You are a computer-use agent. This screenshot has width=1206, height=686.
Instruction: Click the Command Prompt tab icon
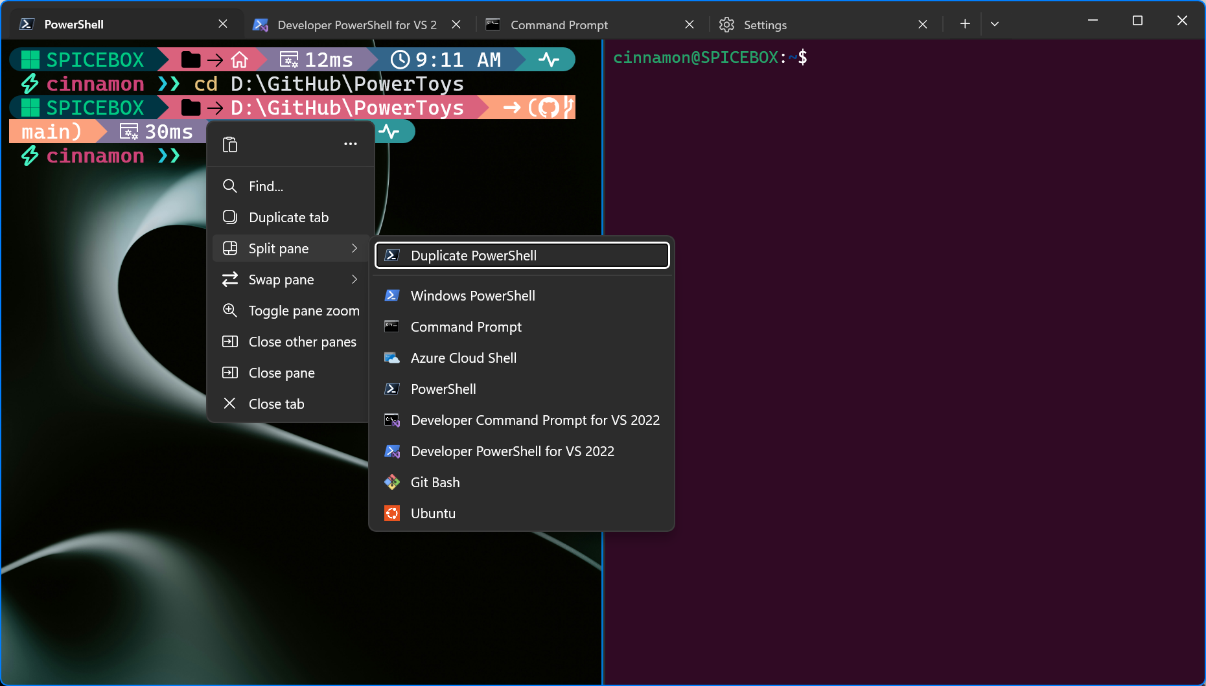click(493, 25)
